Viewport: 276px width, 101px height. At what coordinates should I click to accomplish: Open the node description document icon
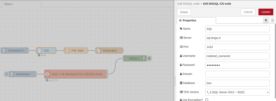pyautogui.click(x=272, y=20)
